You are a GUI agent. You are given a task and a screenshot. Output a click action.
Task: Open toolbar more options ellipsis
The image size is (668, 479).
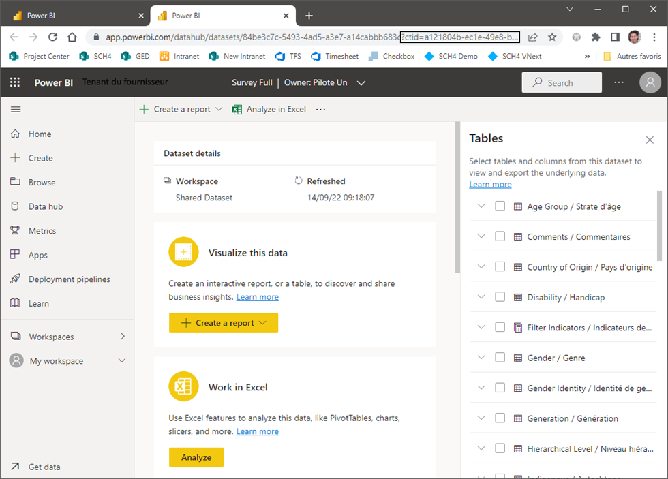click(320, 110)
